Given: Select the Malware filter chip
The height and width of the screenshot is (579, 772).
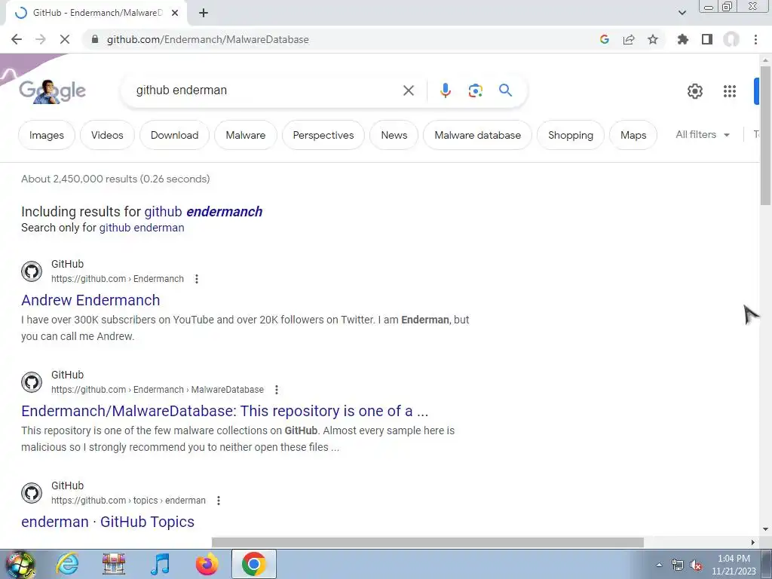Looking at the screenshot, I should coord(245,135).
